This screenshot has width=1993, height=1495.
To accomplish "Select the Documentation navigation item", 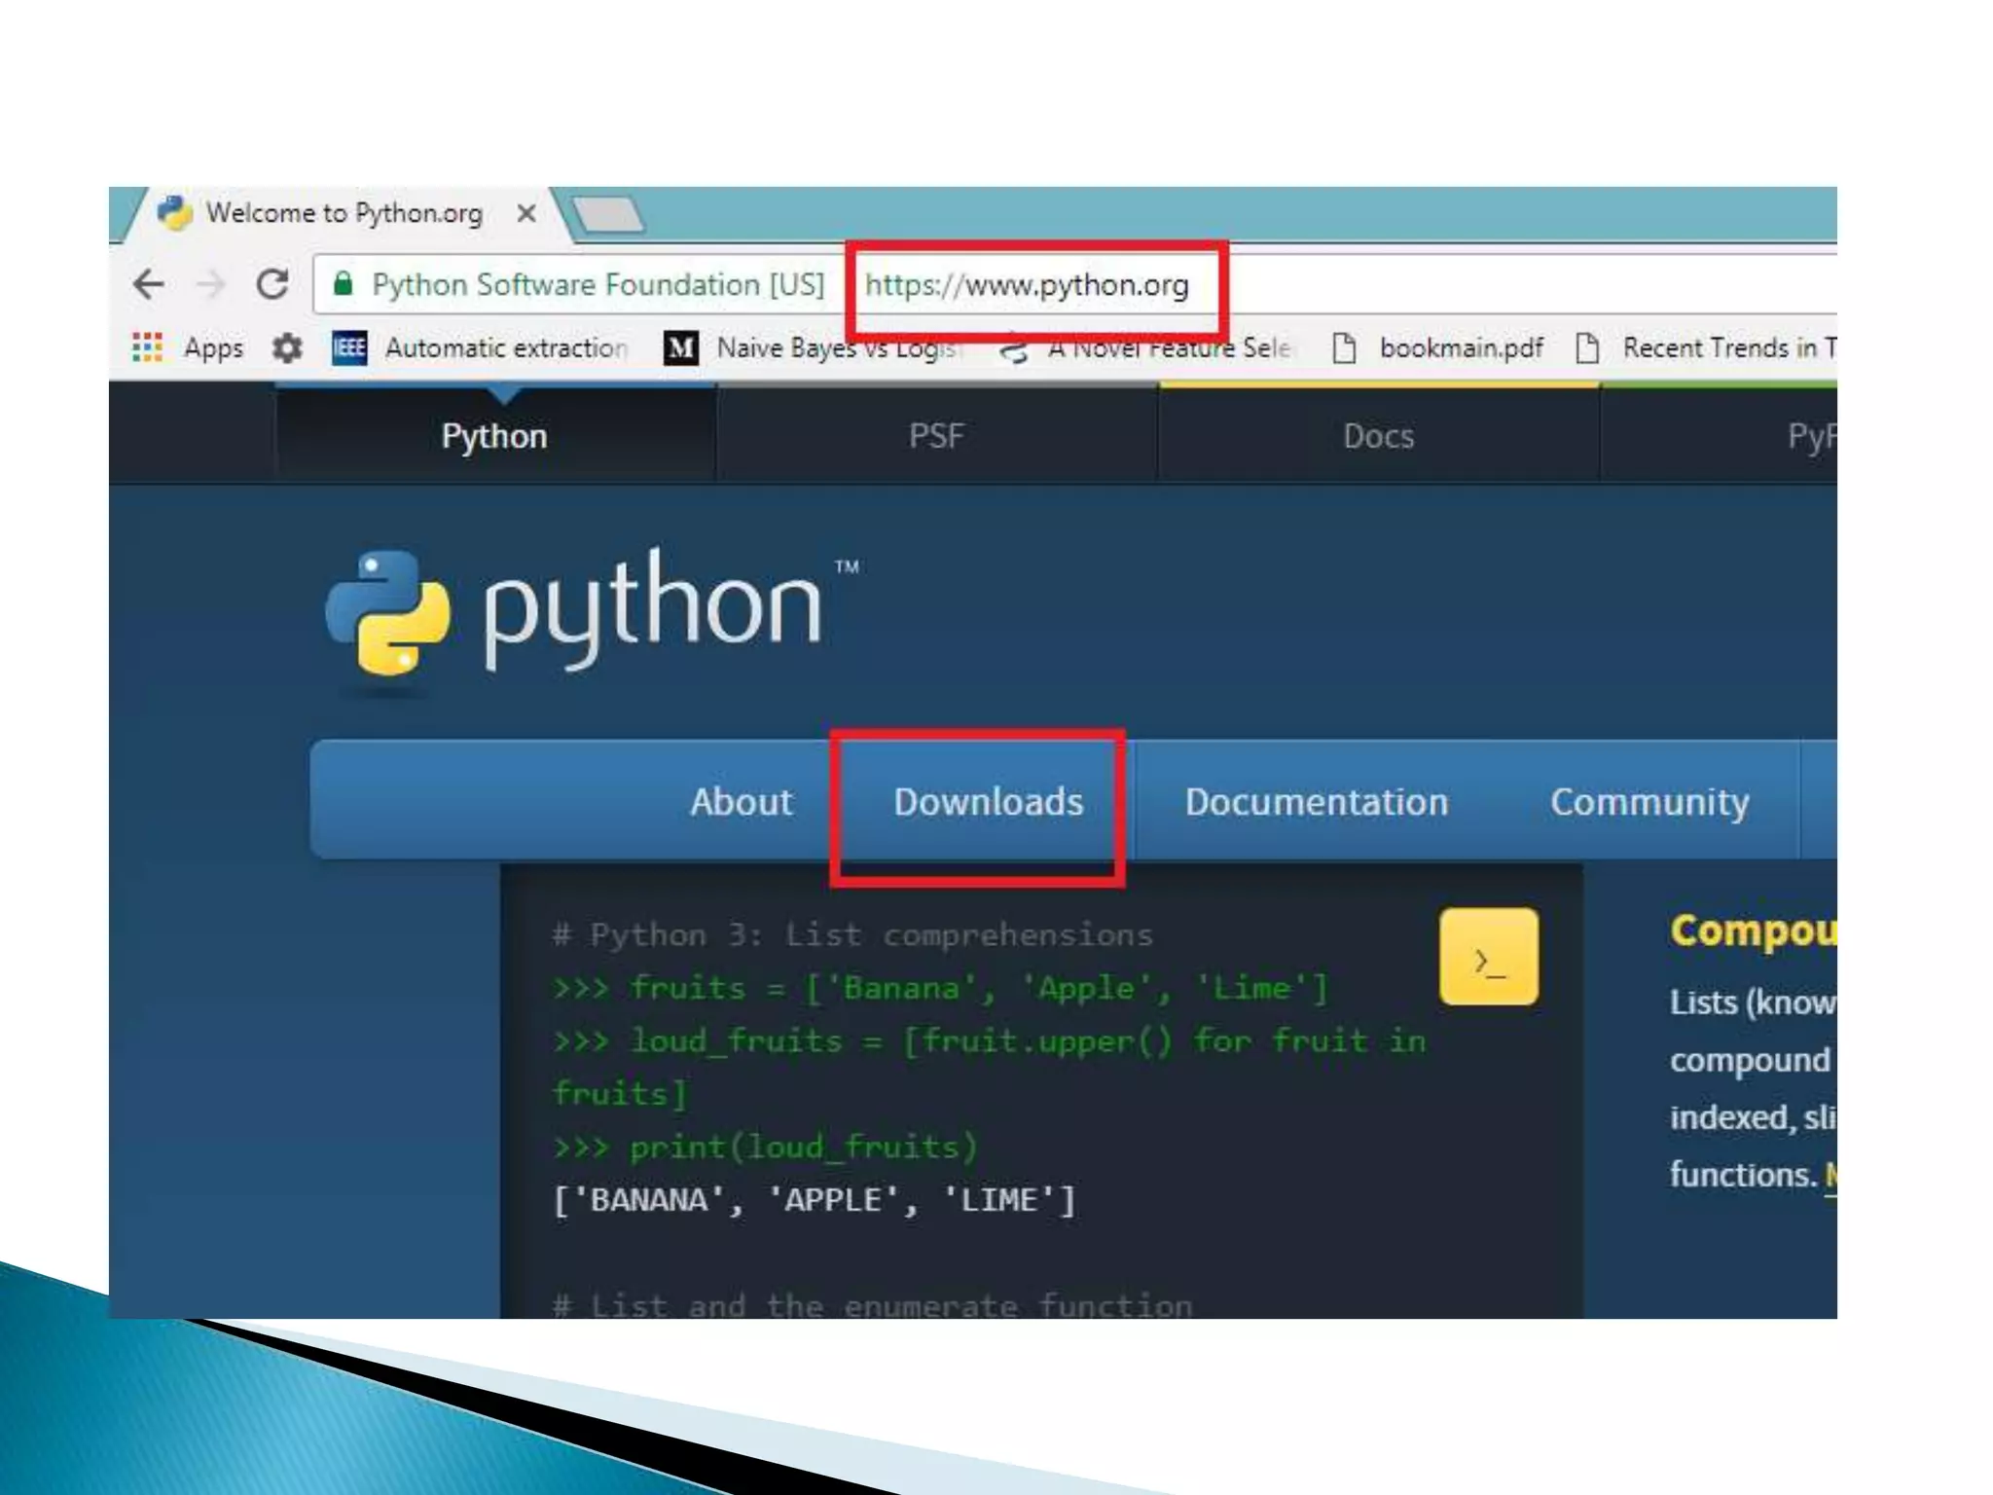I will [x=1316, y=802].
